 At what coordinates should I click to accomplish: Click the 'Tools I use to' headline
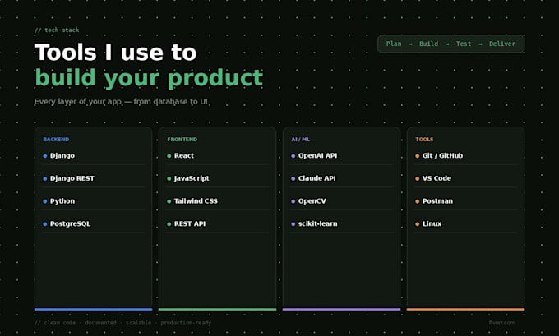tap(116, 53)
